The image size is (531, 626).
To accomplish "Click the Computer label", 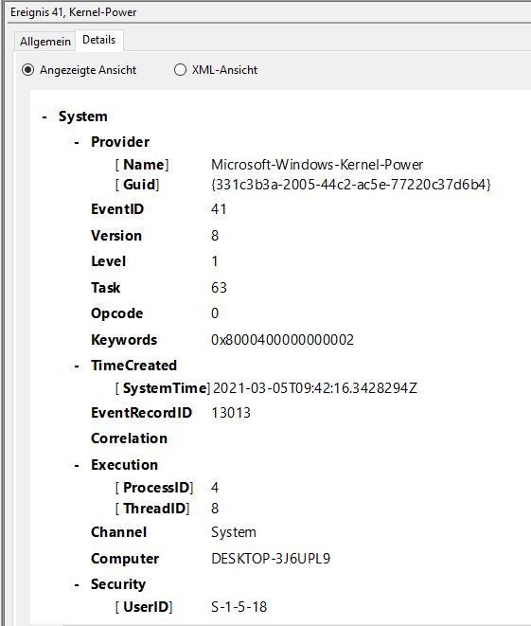I will pyautogui.click(x=125, y=559).
